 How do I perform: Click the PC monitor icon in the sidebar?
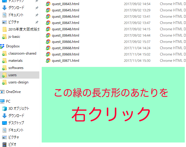pos(2,101)
